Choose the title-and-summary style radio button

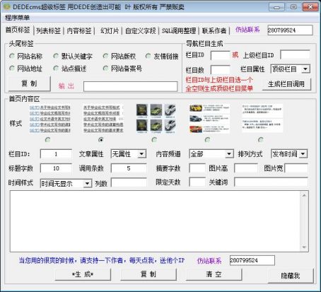[261, 140]
